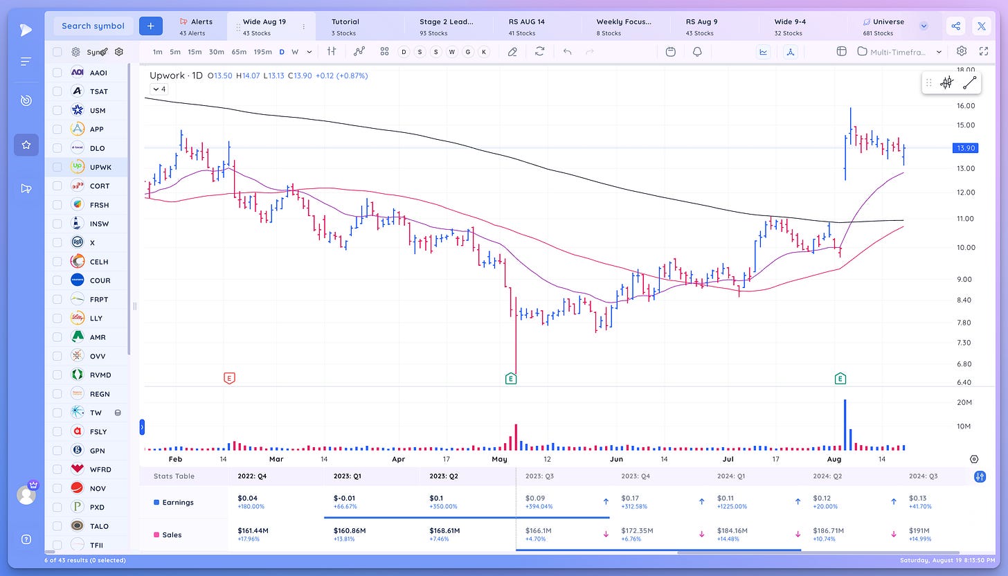Screen dimensions: 1008x576
Task: Open the calendar icon in toolbar
Action: [x=670, y=51]
